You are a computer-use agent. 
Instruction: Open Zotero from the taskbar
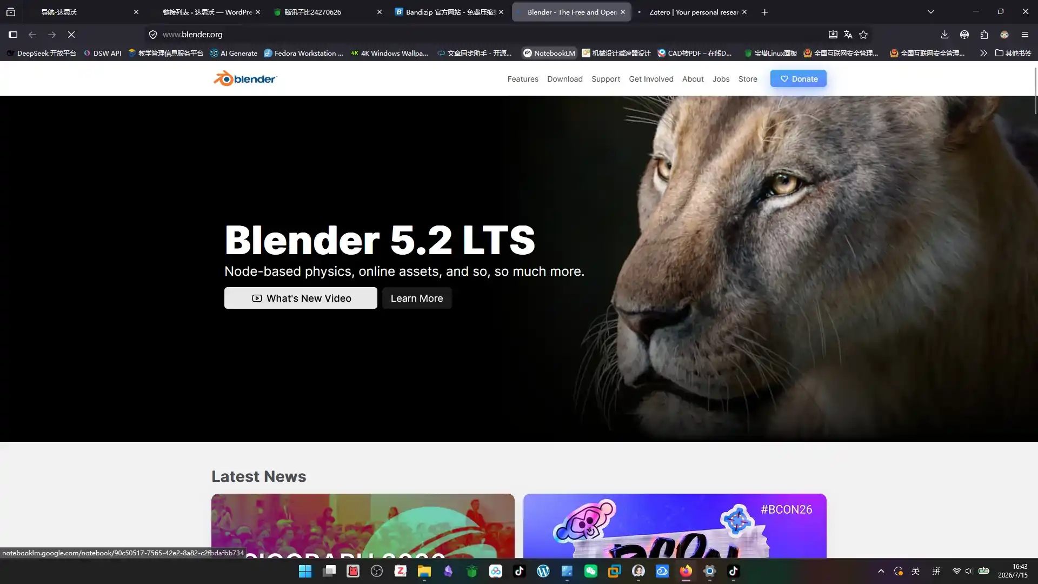401,571
